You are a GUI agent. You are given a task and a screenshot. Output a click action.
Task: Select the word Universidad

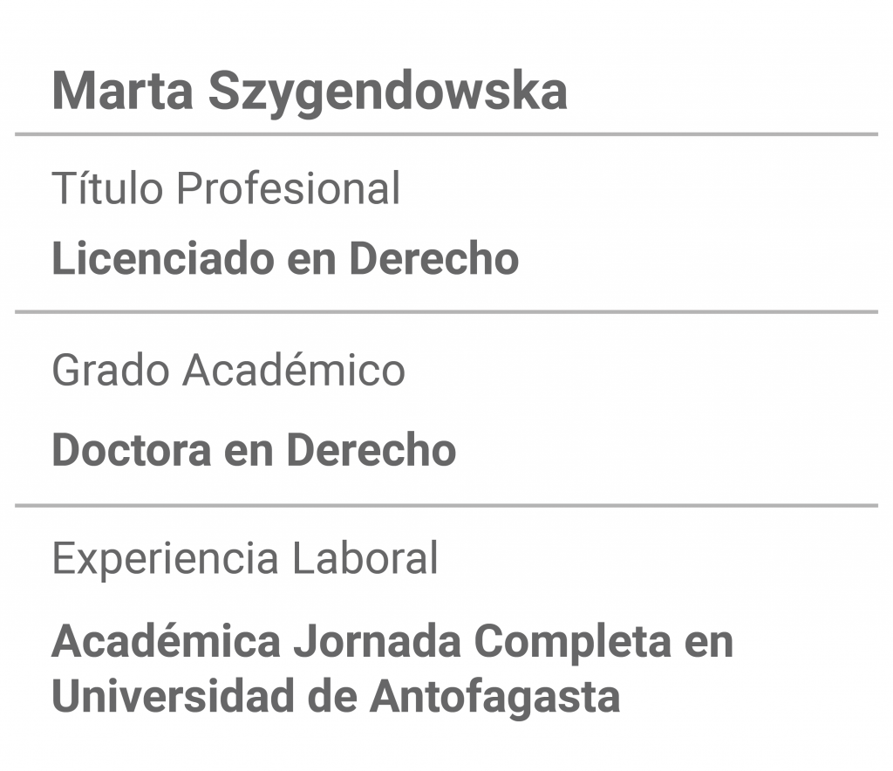(174, 696)
